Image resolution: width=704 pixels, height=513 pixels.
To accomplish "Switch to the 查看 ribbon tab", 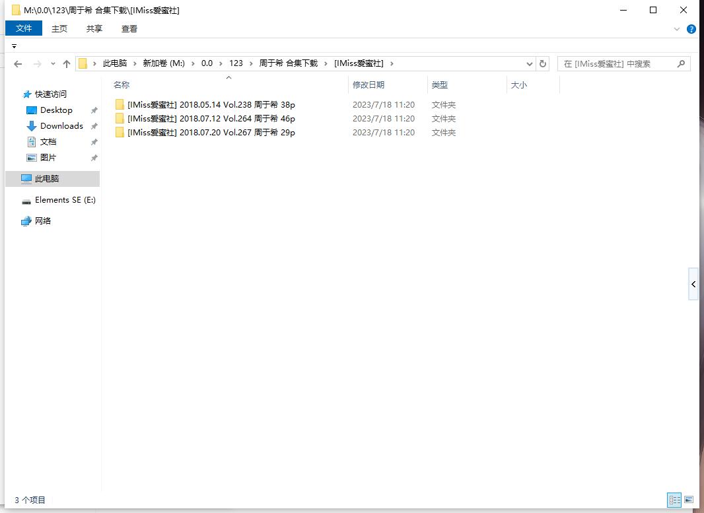I will click(x=129, y=29).
